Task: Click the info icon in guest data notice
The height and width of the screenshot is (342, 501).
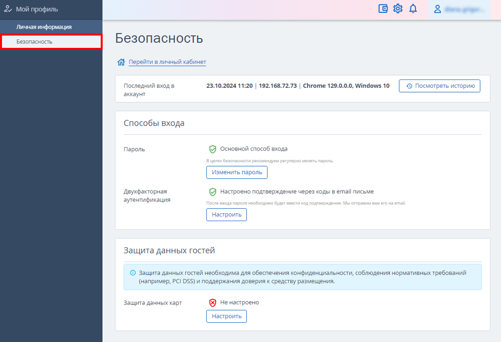Action: (x=133, y=273)
